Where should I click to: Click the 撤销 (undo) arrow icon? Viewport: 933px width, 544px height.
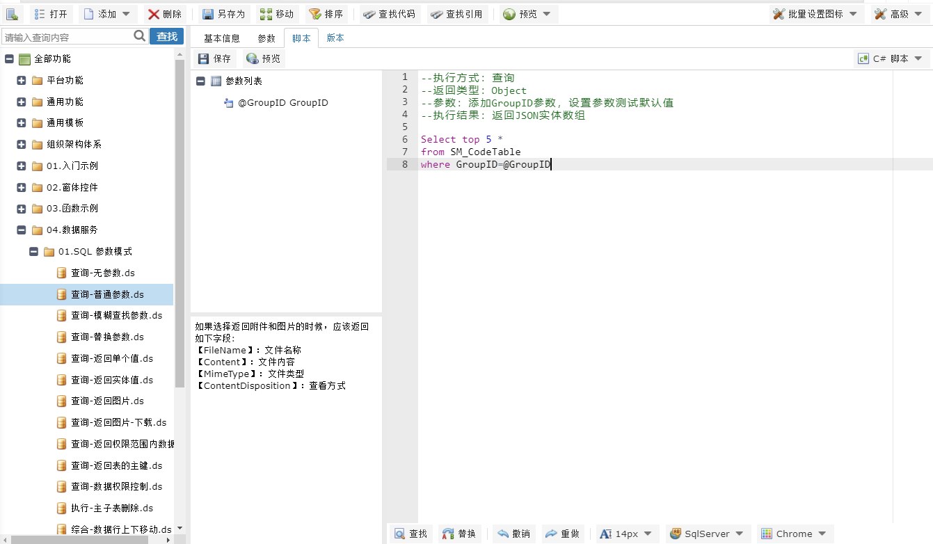pos(503,534)
